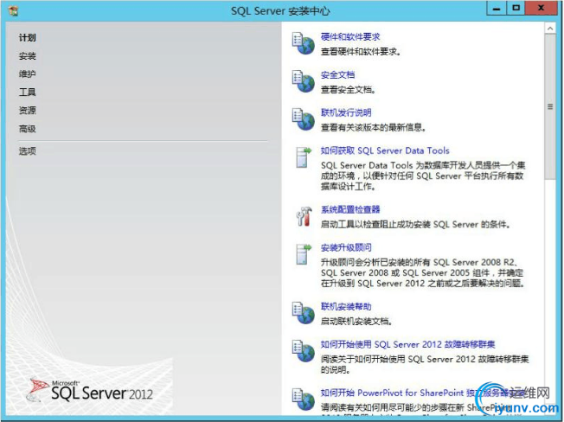Click the server icon beside 安装升级顾问
The image size is (564, 422).
(304, 254)
